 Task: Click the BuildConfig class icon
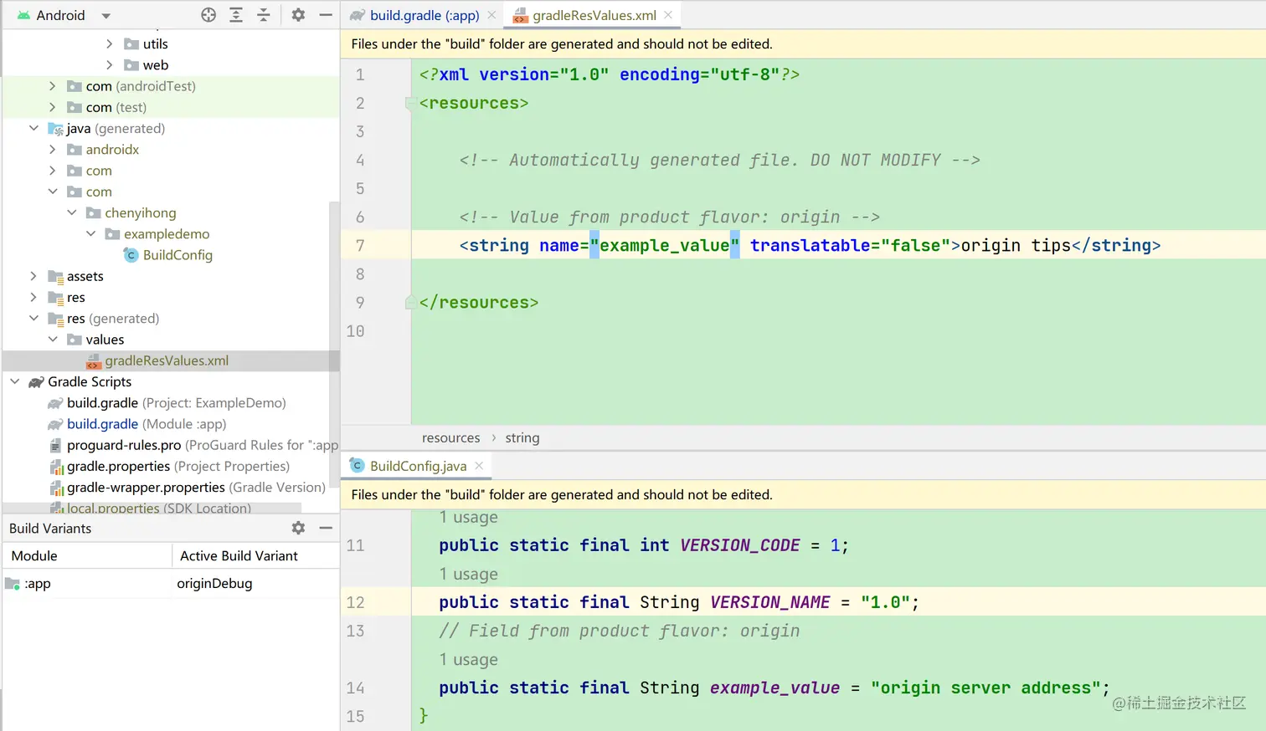point(131,255)
